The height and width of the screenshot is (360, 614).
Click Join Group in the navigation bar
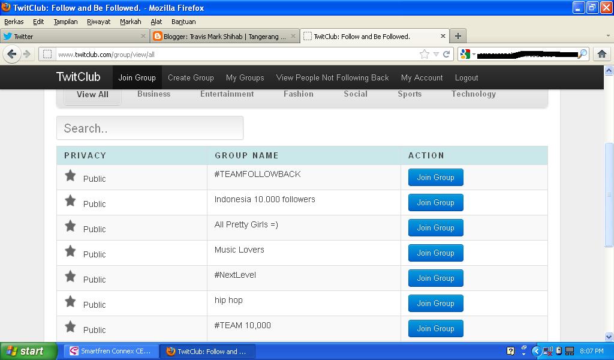tap(137, 77)
